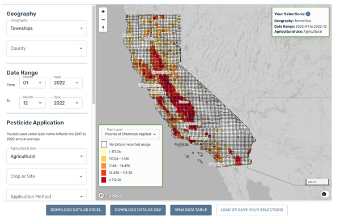Image resolution: width=340 pixels, height=221 pixels.
Task: Open the To month 12 dropdown
Action: point(32,103)
